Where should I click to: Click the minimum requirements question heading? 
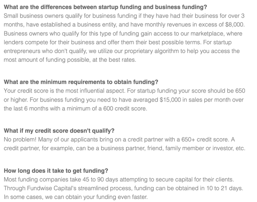click(x=81, y=82)
